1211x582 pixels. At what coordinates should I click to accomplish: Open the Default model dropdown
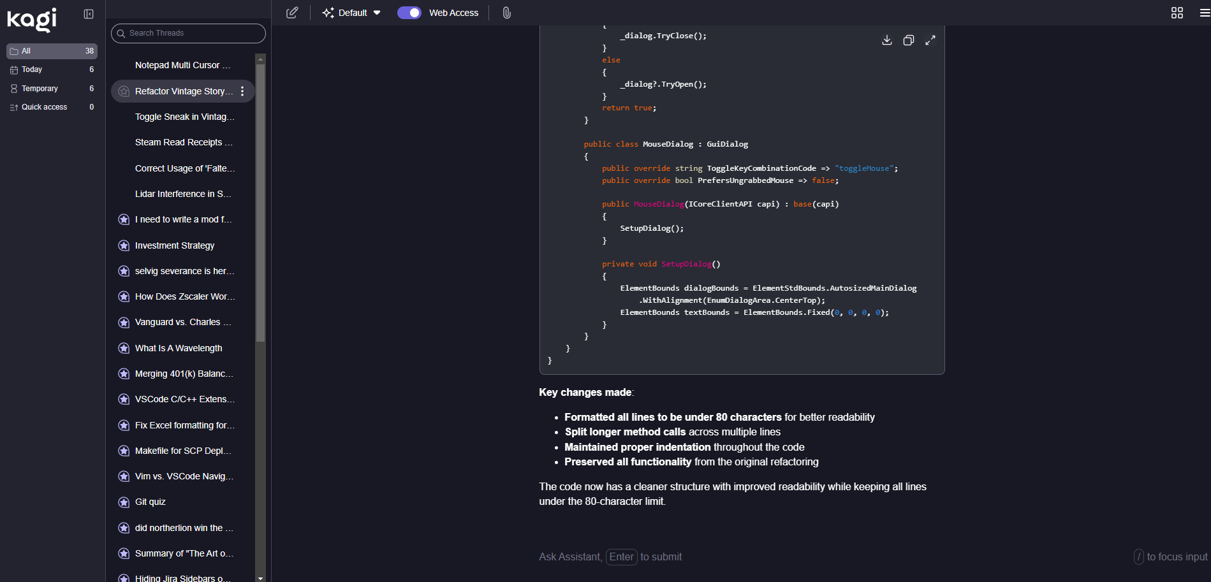352,13
